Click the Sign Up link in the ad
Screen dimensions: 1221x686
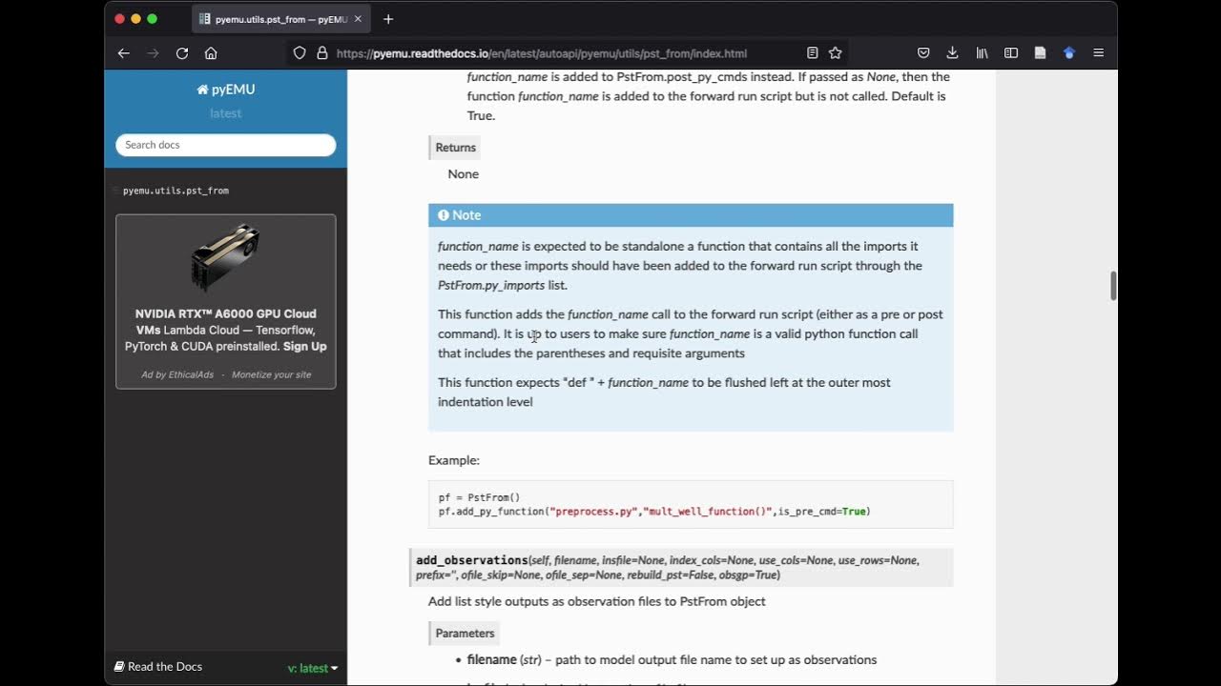coord(304,347)
